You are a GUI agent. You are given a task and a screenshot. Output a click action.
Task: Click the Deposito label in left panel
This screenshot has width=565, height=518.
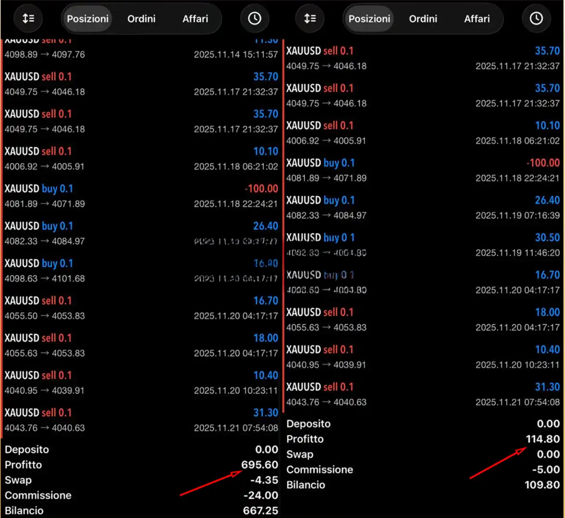click(x=27, y=450)
